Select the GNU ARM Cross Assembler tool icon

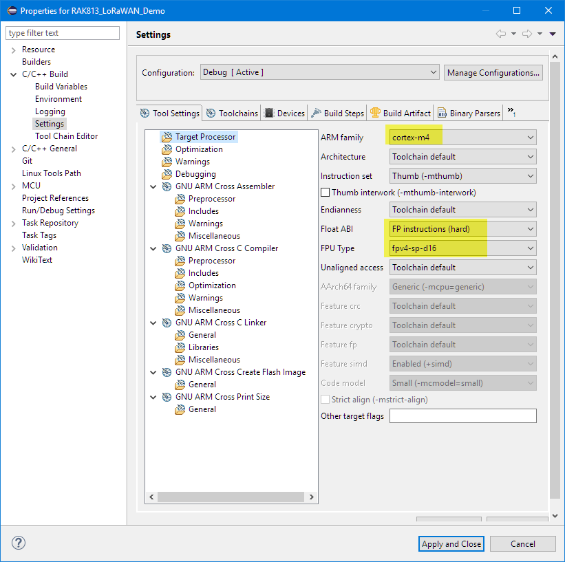(167, 186)
